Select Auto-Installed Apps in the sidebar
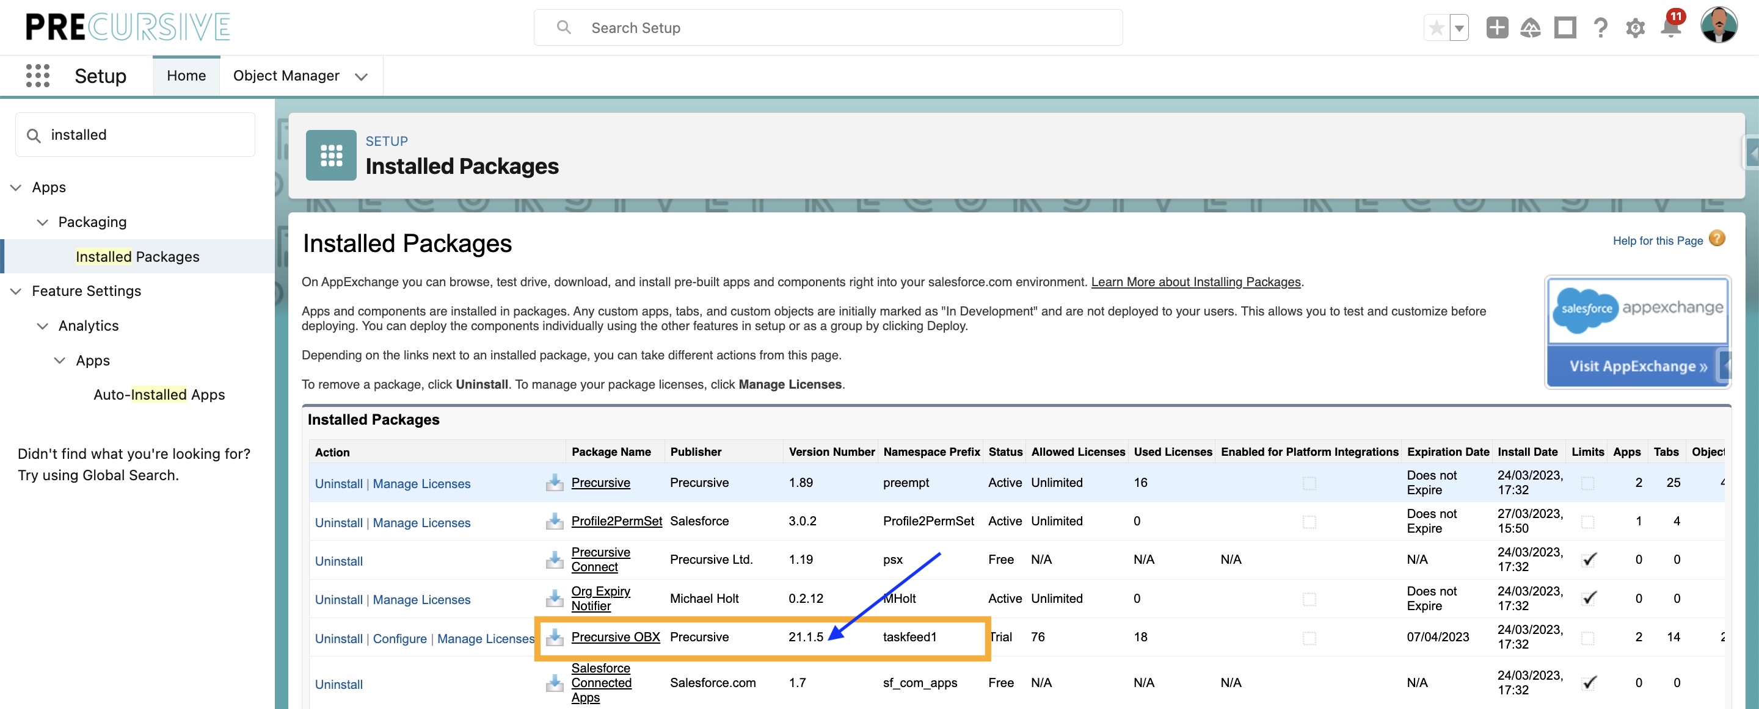The width and height of the screenshot is (1759, 709). (159, 394)
